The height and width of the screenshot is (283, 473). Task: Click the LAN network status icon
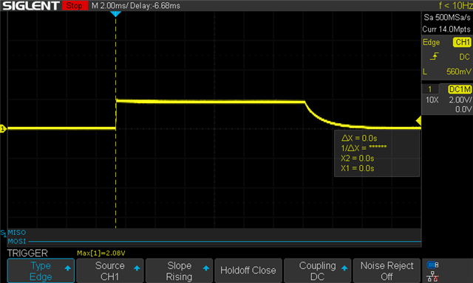click(432, 276)
